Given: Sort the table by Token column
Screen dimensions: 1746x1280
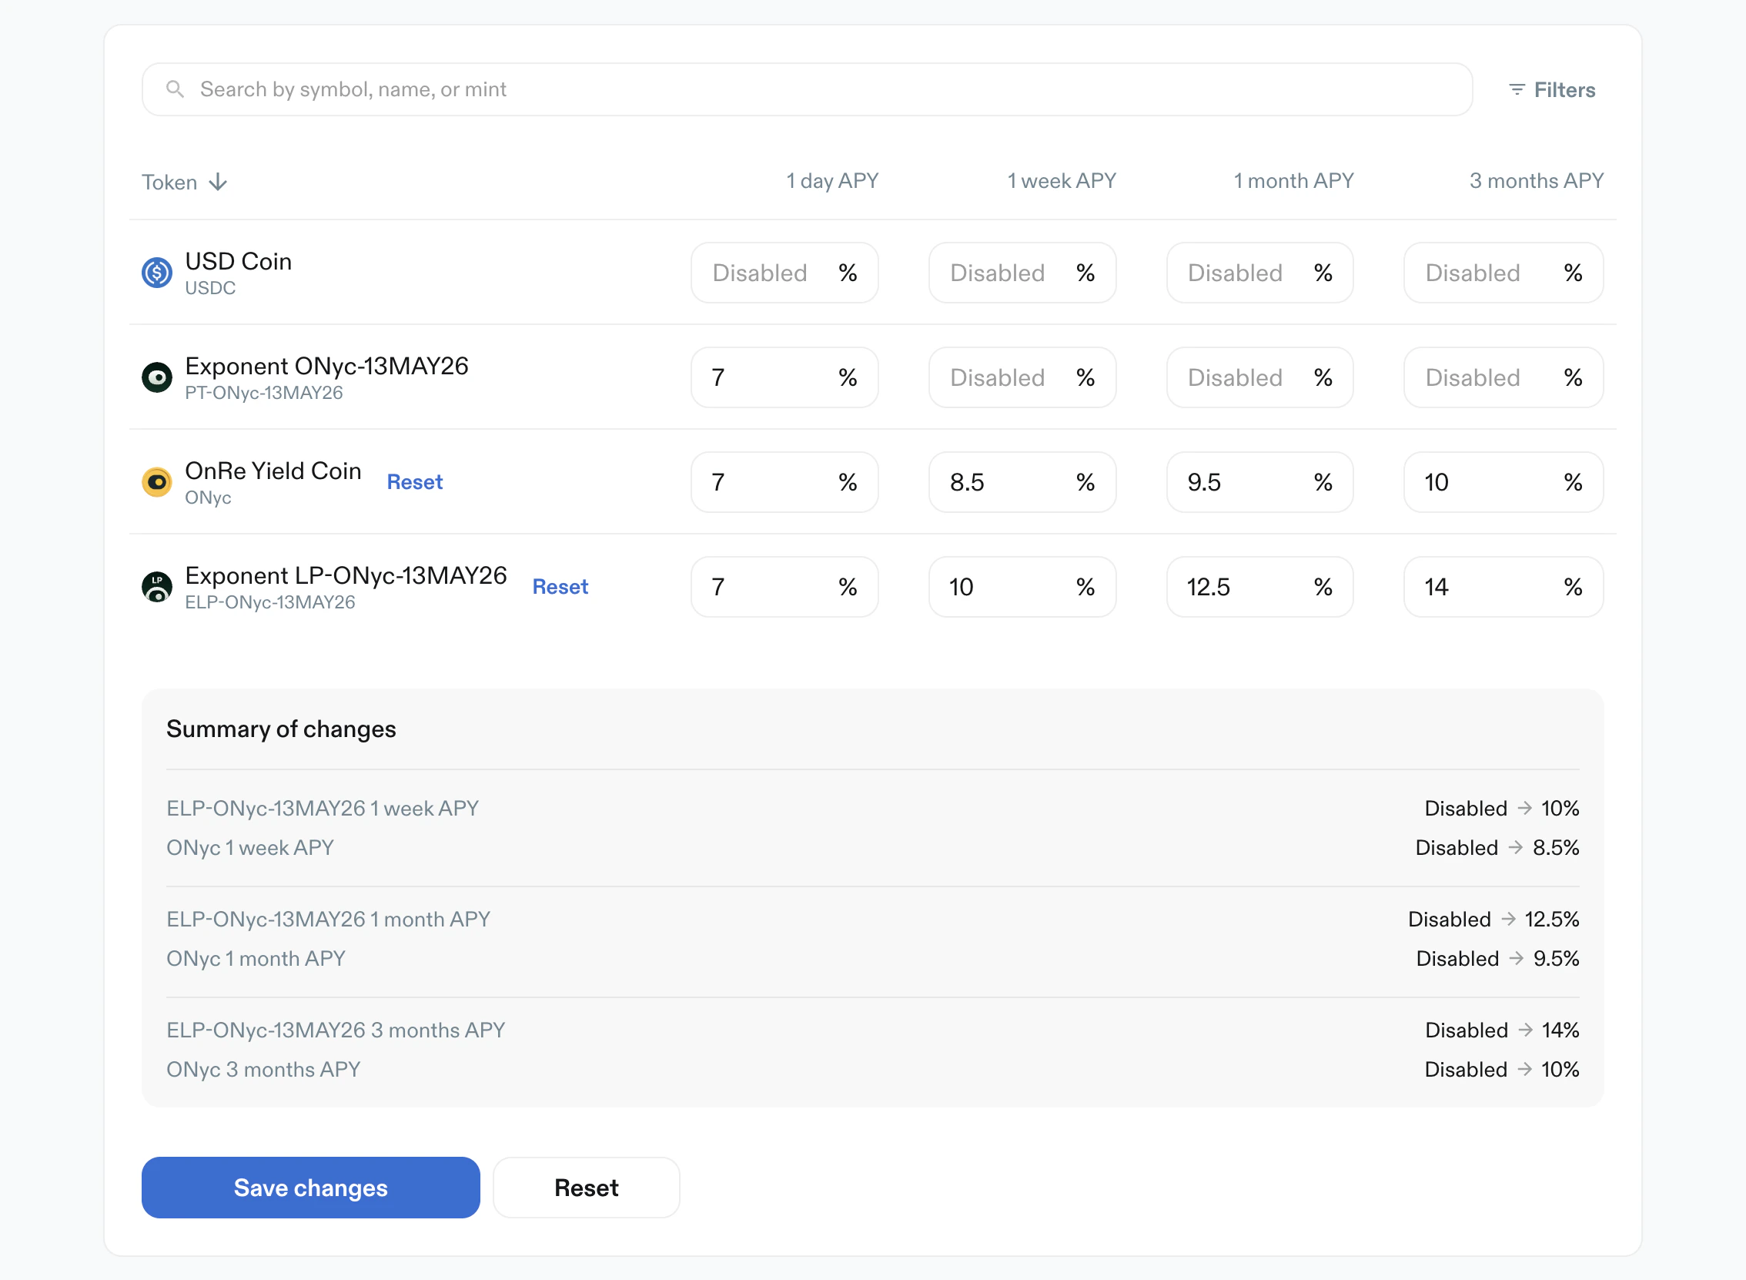Looking at the screenshot, I should coord(169,182).
